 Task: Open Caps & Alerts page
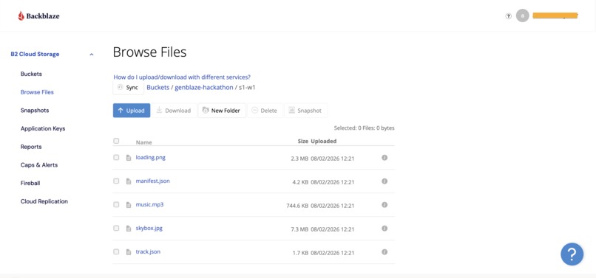coord(38,165)
